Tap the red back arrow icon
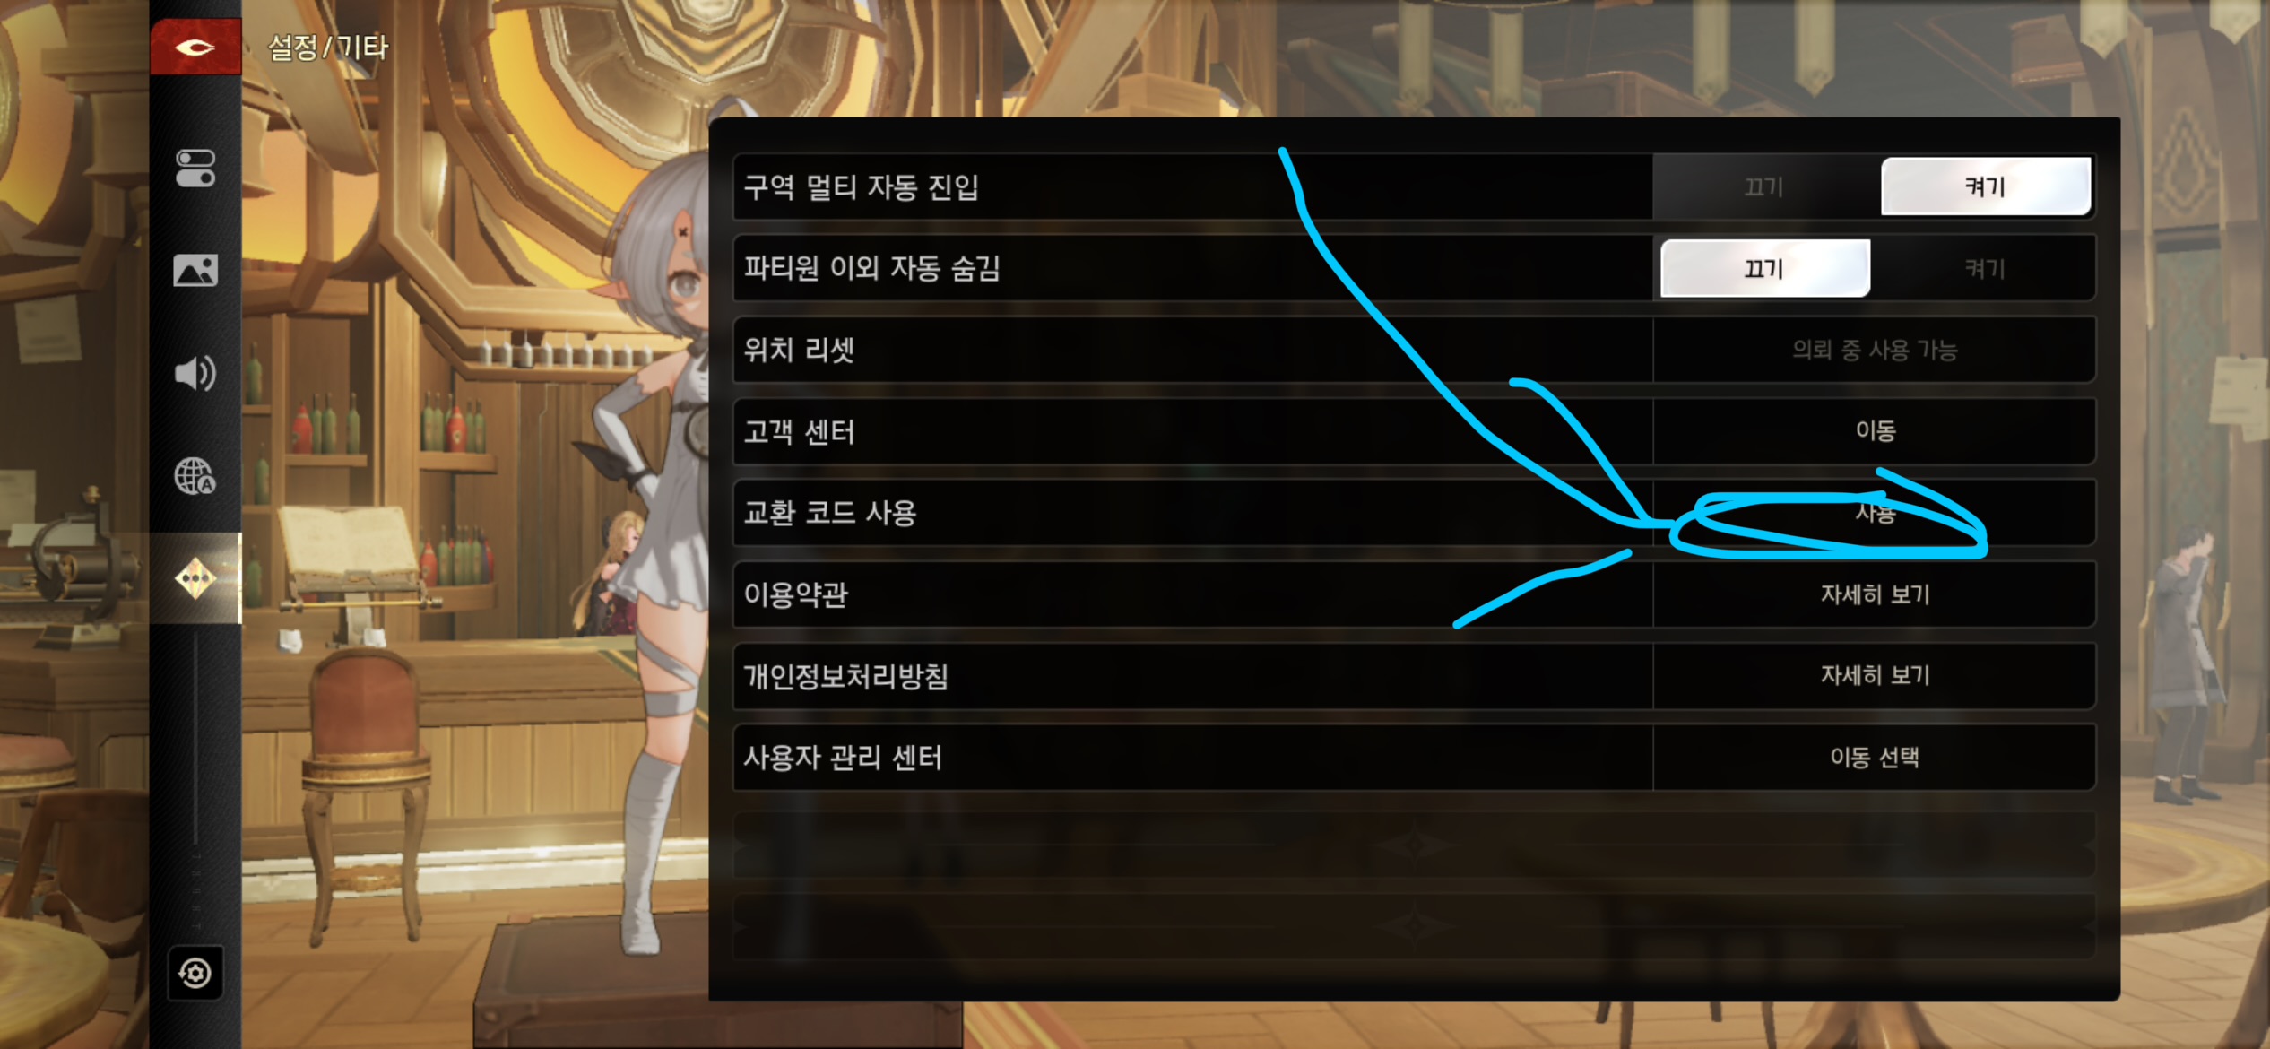This screenshot has height=1049, width=2270. click(x=195, y=47)
